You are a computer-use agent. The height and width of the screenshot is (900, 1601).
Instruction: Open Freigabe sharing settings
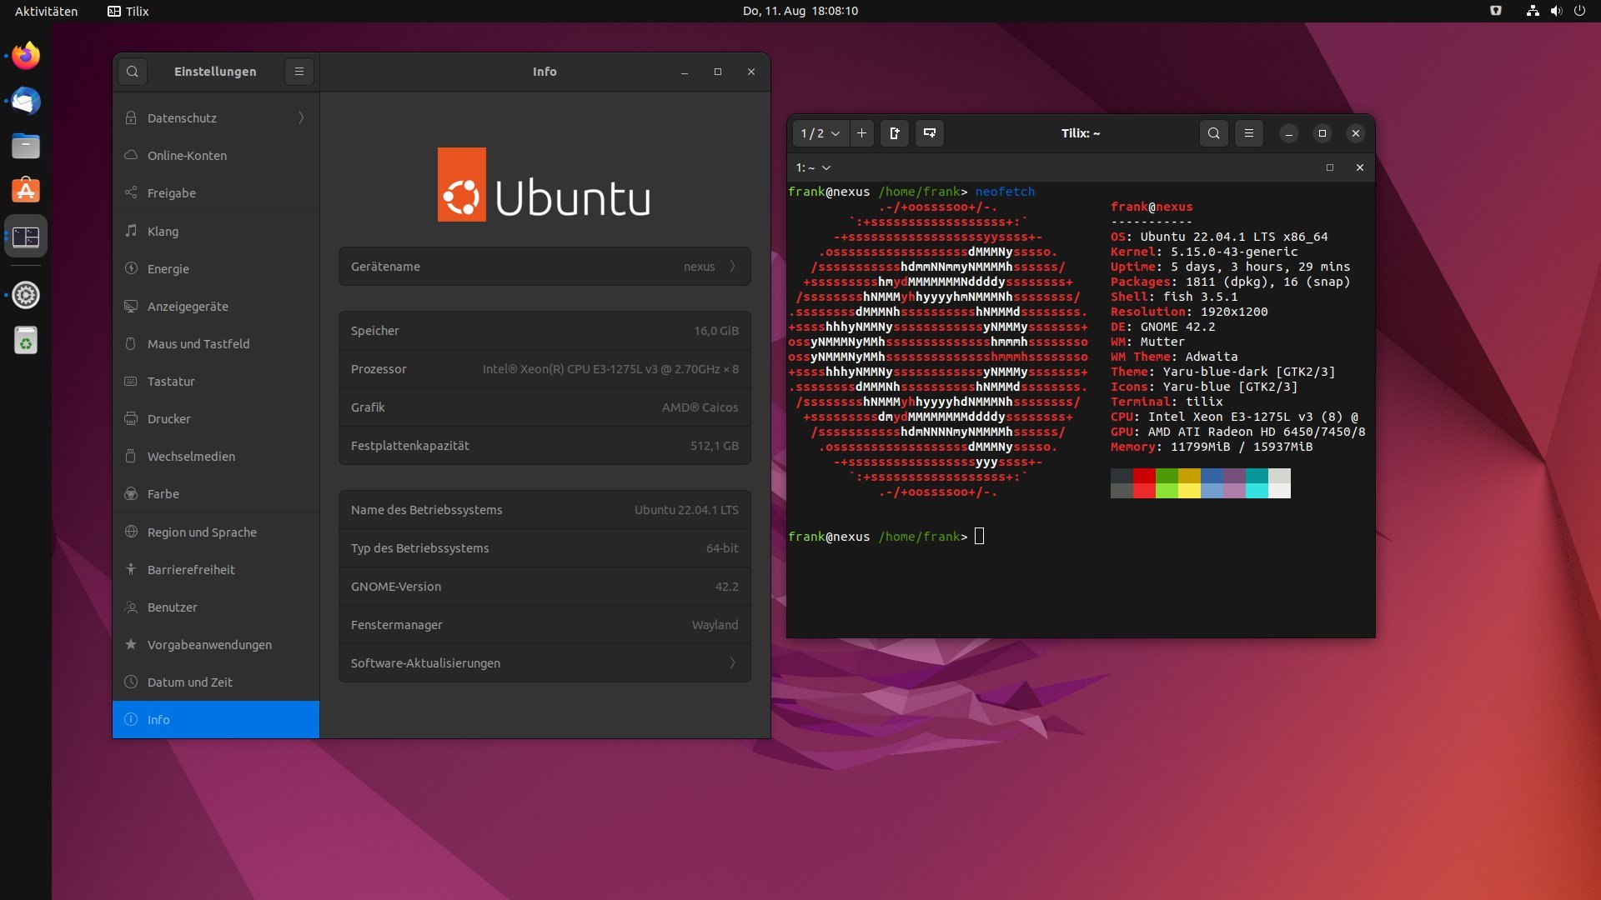tap(216, 193)
